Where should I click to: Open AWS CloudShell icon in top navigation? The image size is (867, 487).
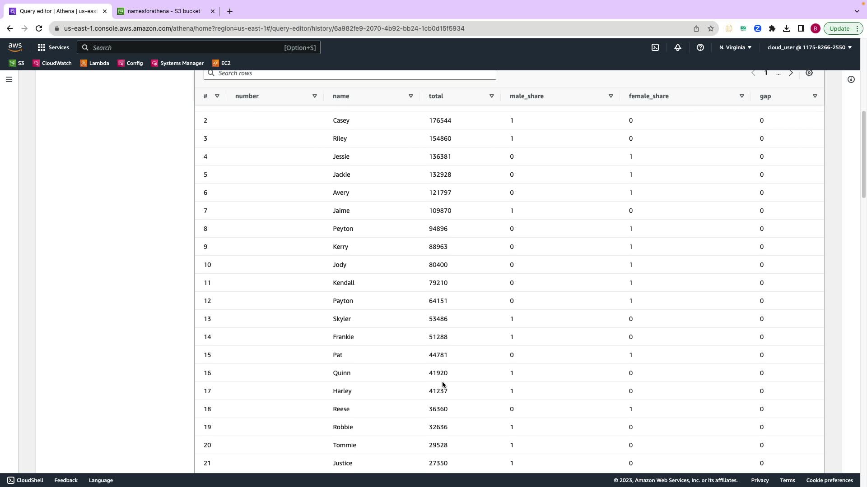655,47
